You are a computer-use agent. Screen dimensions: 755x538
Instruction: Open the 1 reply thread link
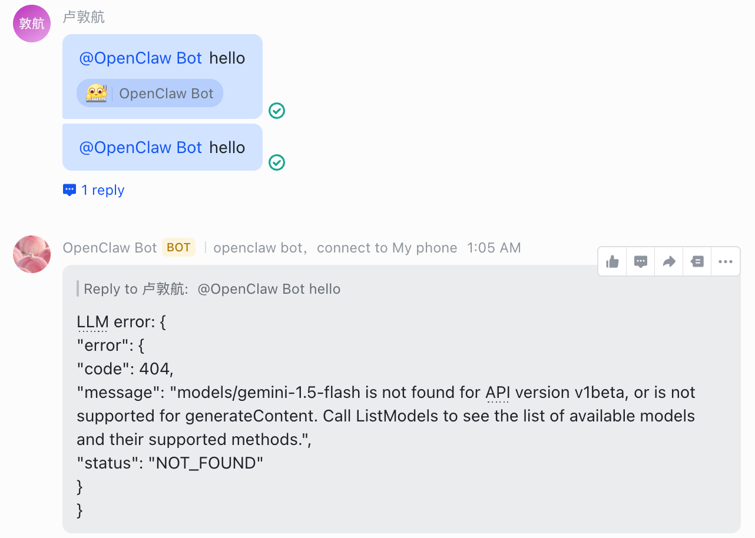pyautogui.click(x=102, y=190)
